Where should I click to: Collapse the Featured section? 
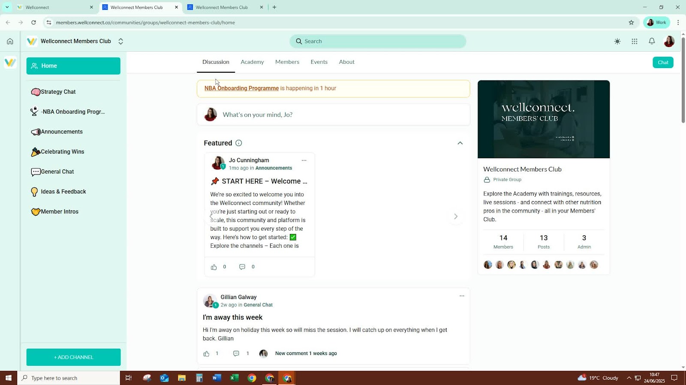click(460, 143)
